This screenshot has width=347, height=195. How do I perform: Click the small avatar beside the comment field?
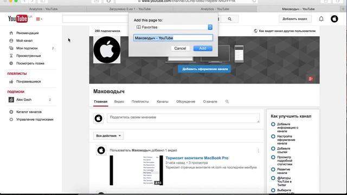click(99, 119)
